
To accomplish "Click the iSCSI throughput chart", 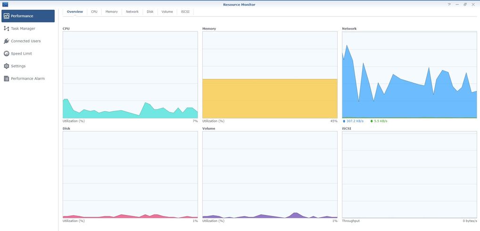I will click(x=409, y=175).
